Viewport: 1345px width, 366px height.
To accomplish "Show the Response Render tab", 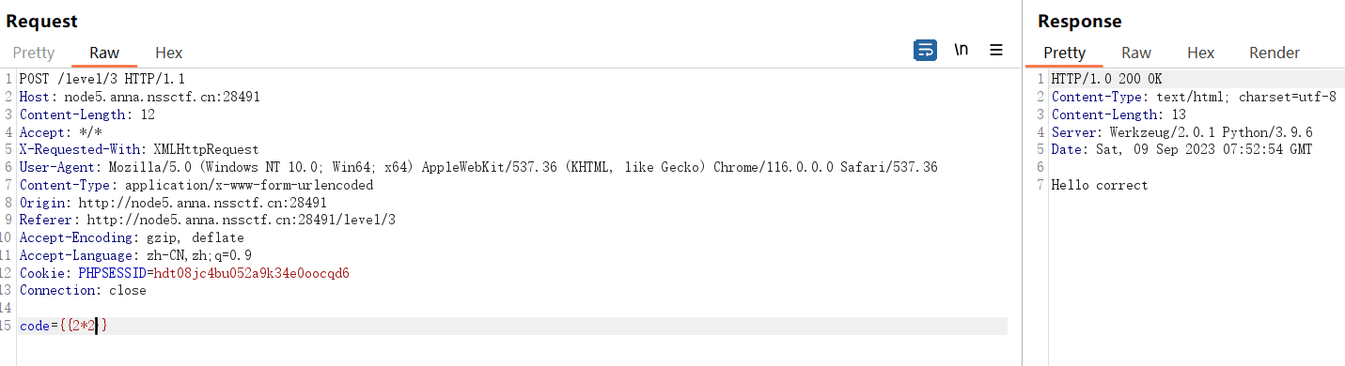I will click(x=1275, y=53).
